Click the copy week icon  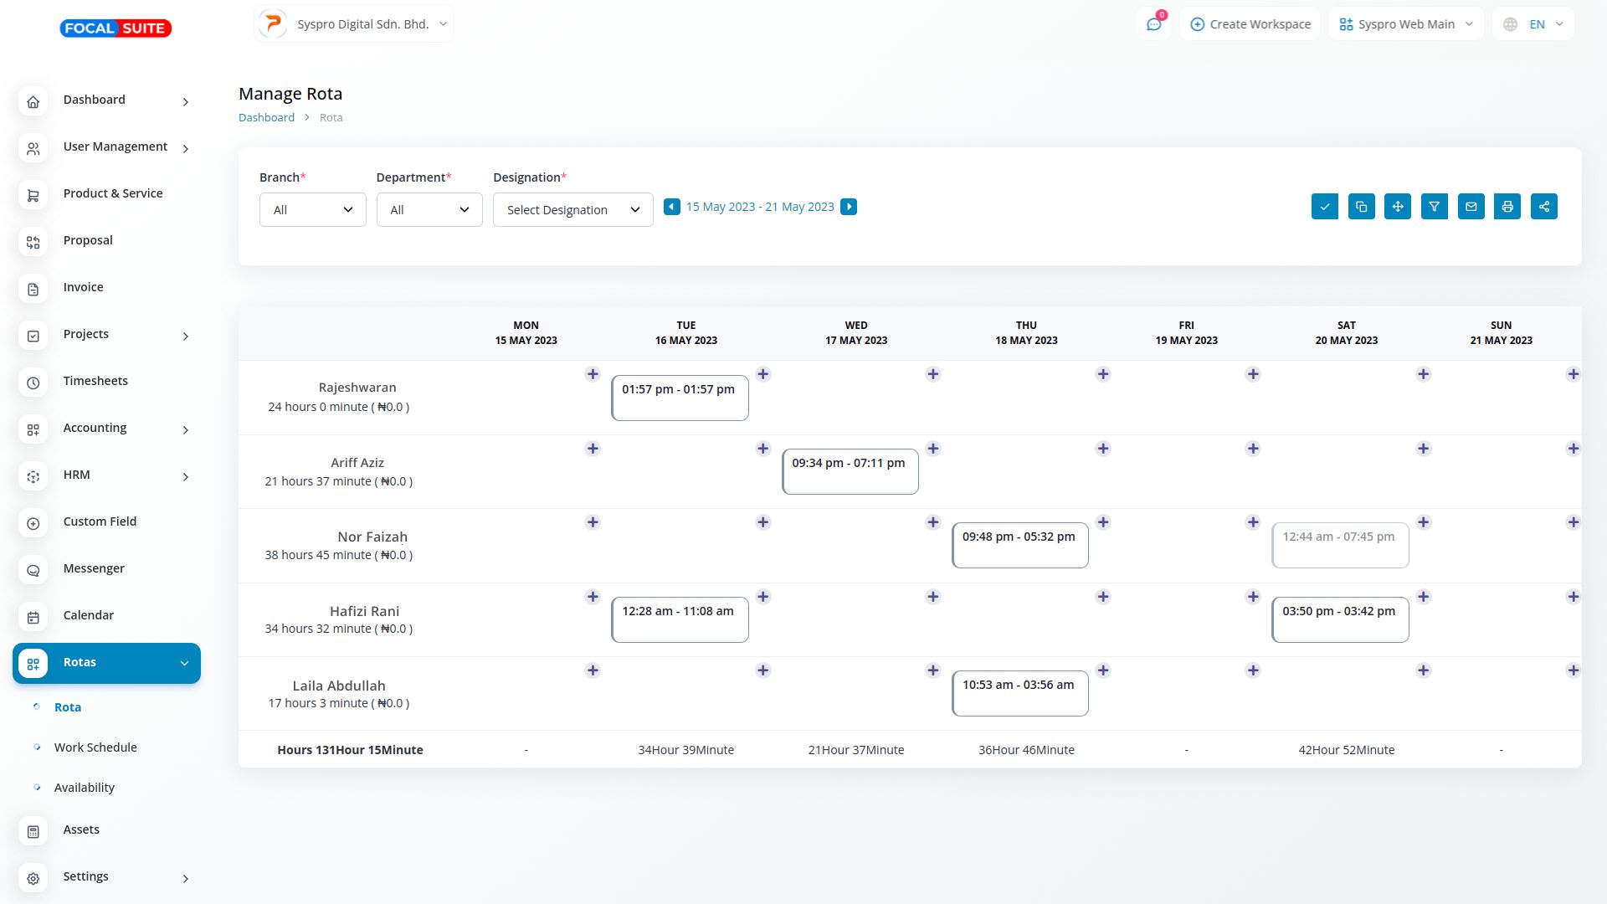[1361, 207]
